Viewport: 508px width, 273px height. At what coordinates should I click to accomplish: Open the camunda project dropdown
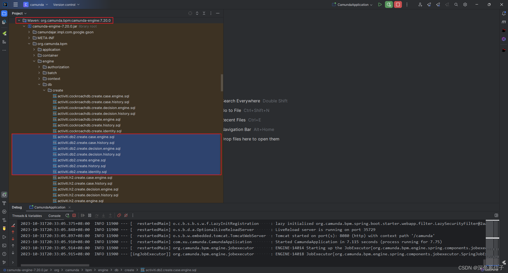point(36,4)
